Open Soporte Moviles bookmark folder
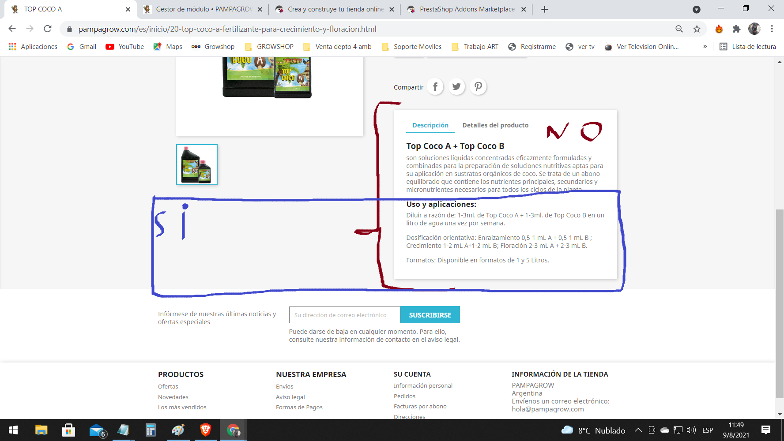This screenshot has width=784, height=441. coord(411,47)
